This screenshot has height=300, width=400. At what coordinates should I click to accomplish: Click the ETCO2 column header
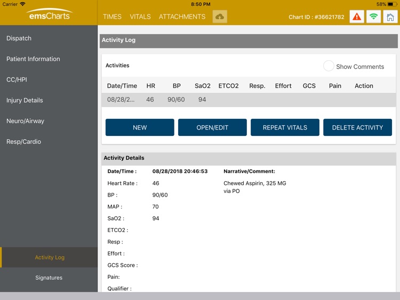[229, 86]
